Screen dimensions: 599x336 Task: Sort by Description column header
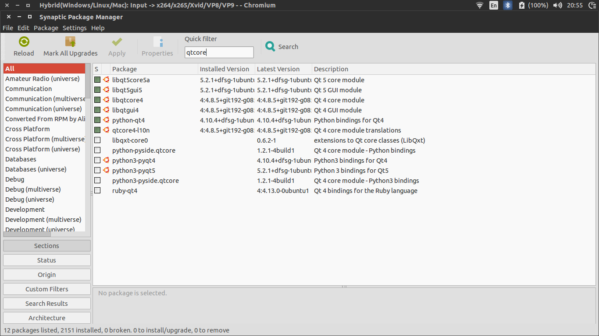tap(453, 69)
